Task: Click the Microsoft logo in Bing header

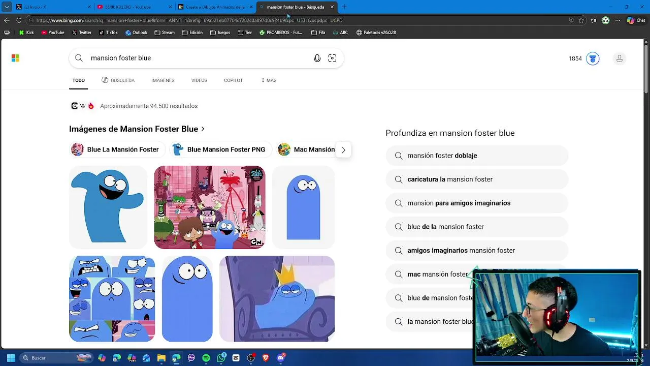Action: point(15,58)
